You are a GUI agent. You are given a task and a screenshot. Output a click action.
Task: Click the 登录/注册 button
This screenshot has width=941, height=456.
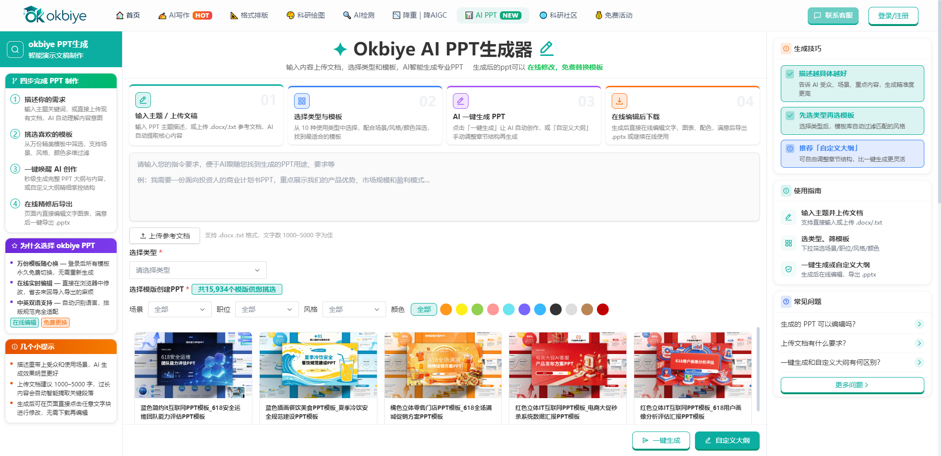893,16
